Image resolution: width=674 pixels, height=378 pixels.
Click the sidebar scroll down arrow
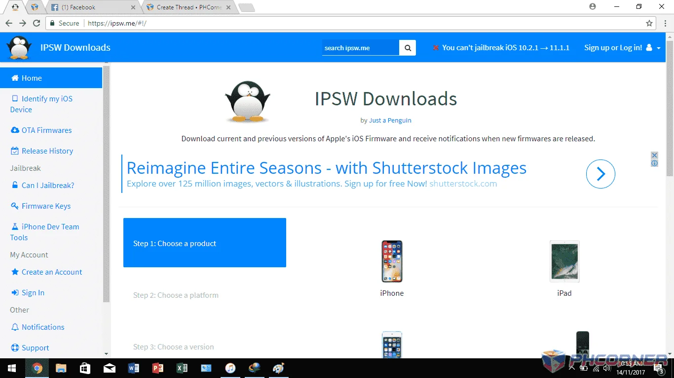point(106,354)
